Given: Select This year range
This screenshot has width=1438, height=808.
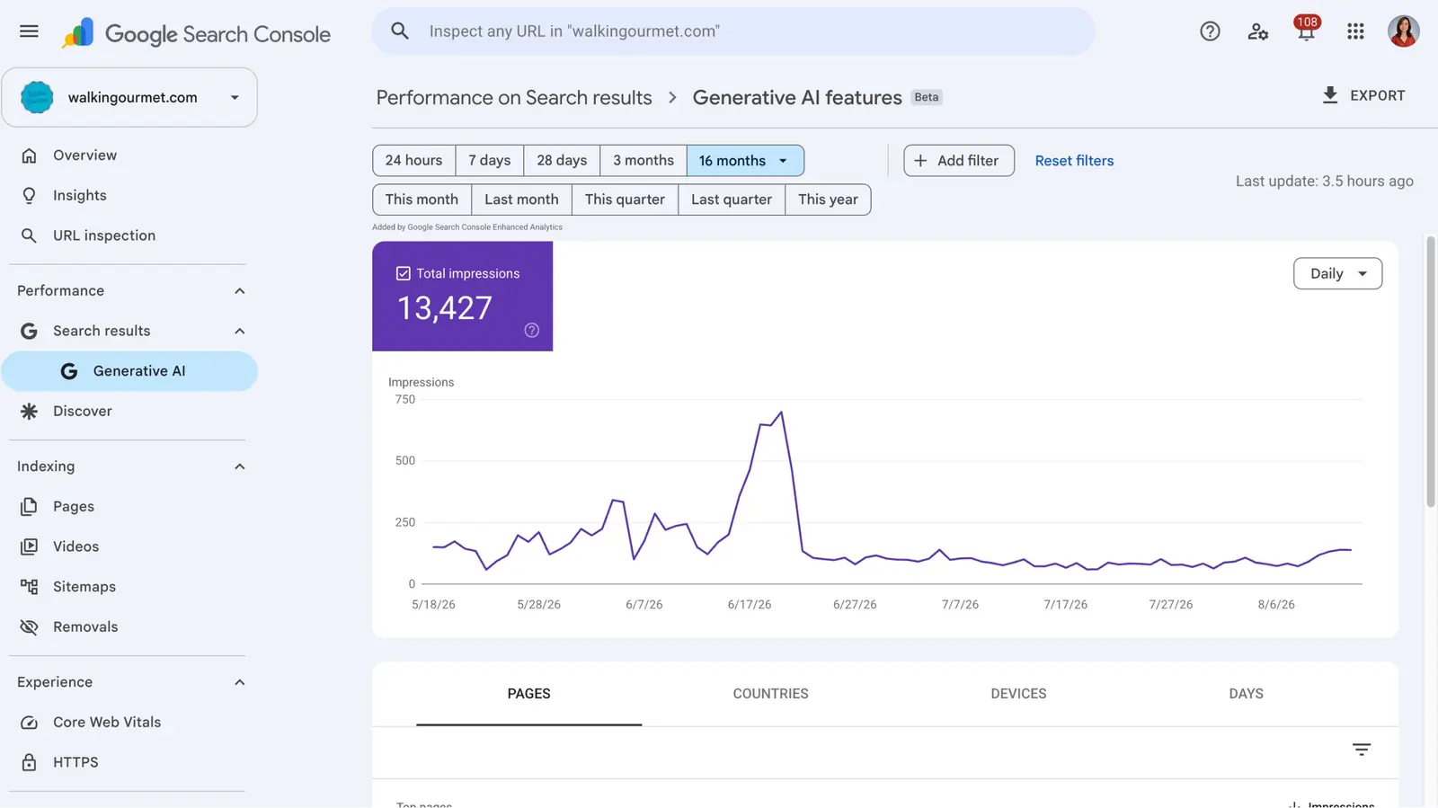Looking at the screenshot, I should tap(828, 200).
